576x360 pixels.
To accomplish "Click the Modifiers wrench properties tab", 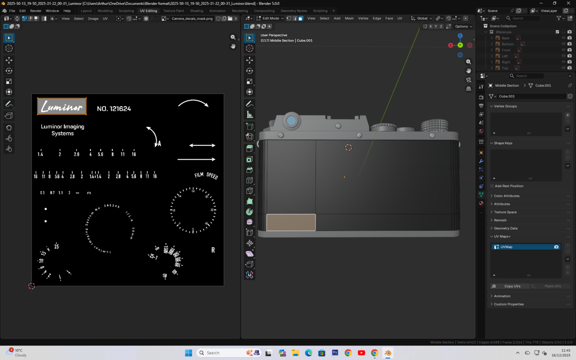I will [481, 161].
